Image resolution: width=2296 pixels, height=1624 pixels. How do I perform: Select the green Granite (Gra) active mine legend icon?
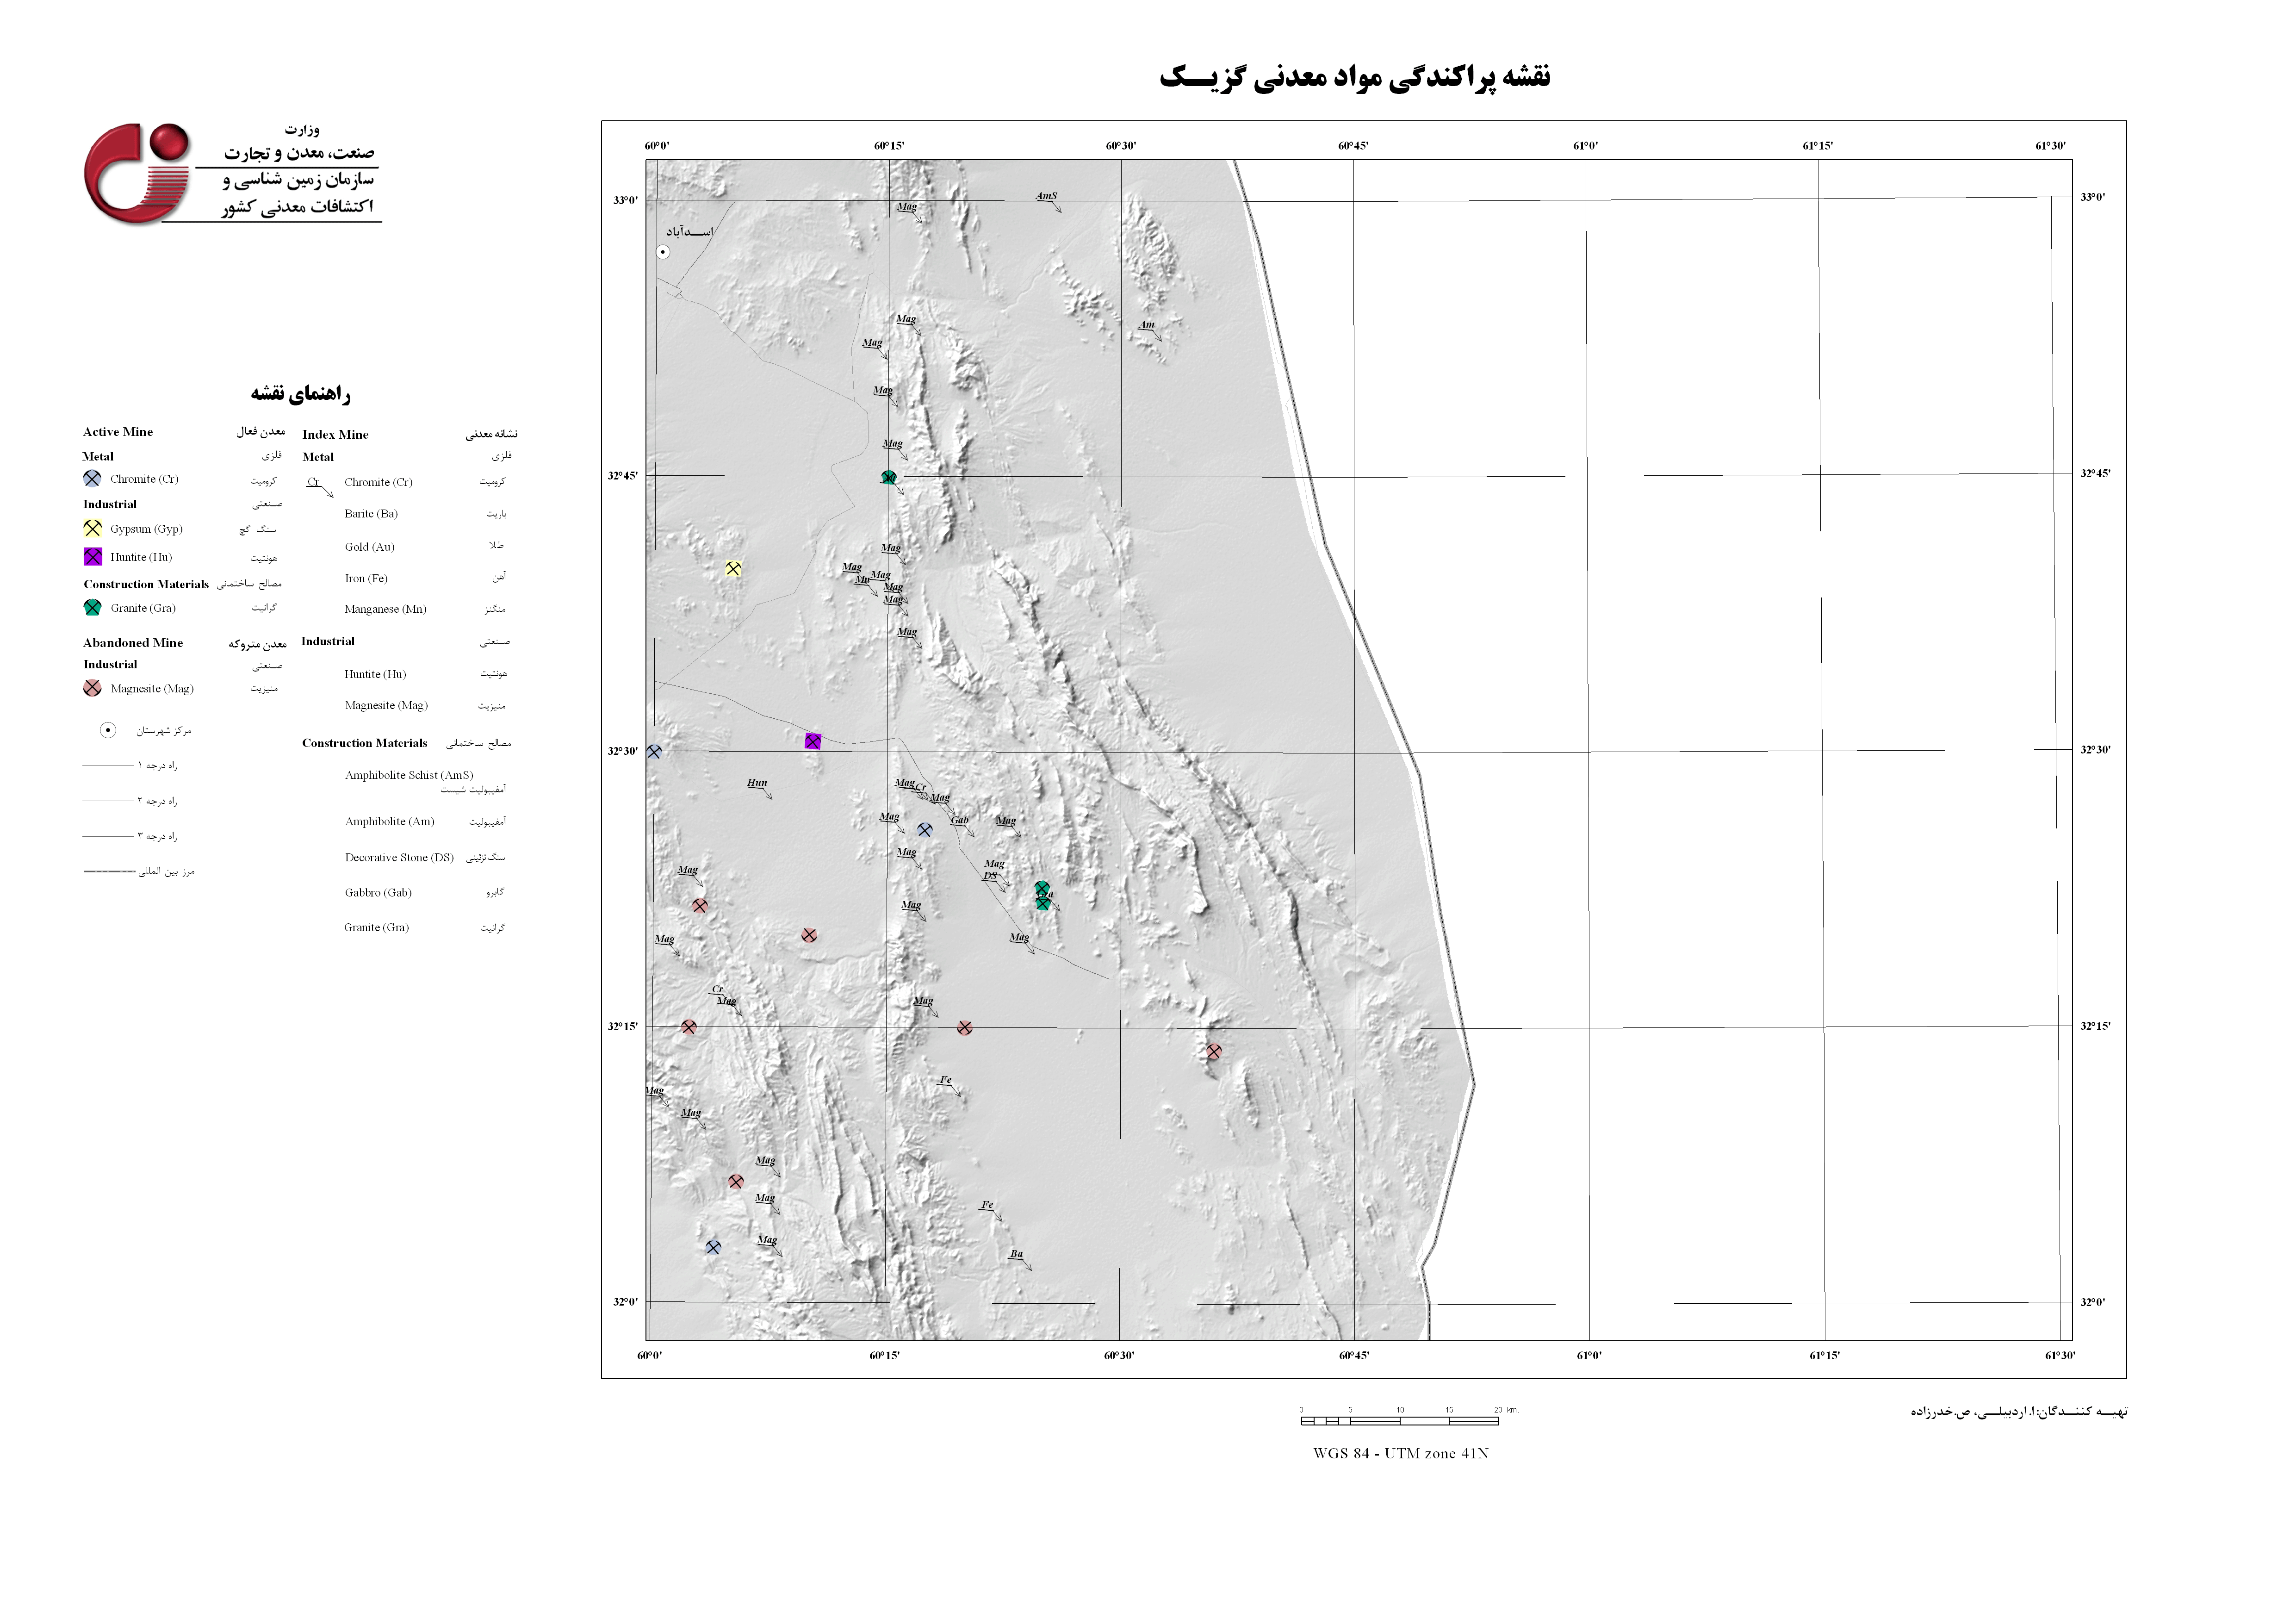[x=92, y=607]
